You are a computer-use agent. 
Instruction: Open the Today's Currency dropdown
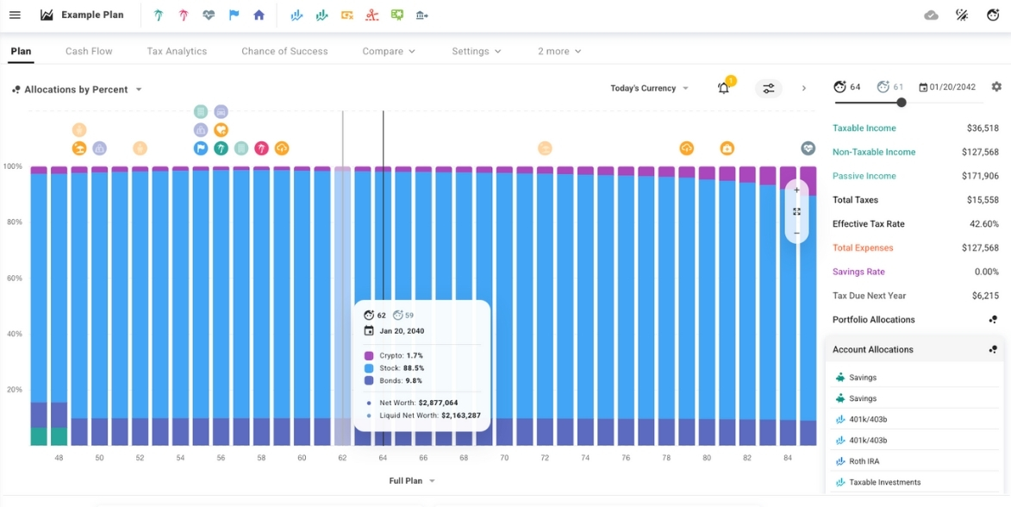649,88
